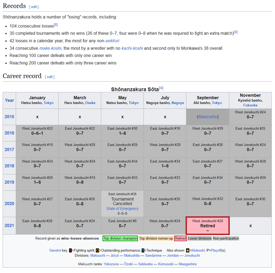Open Tokyo link under January Hatsu basho
Viewport: 275px width, 273px height.
tap(48, 103)
